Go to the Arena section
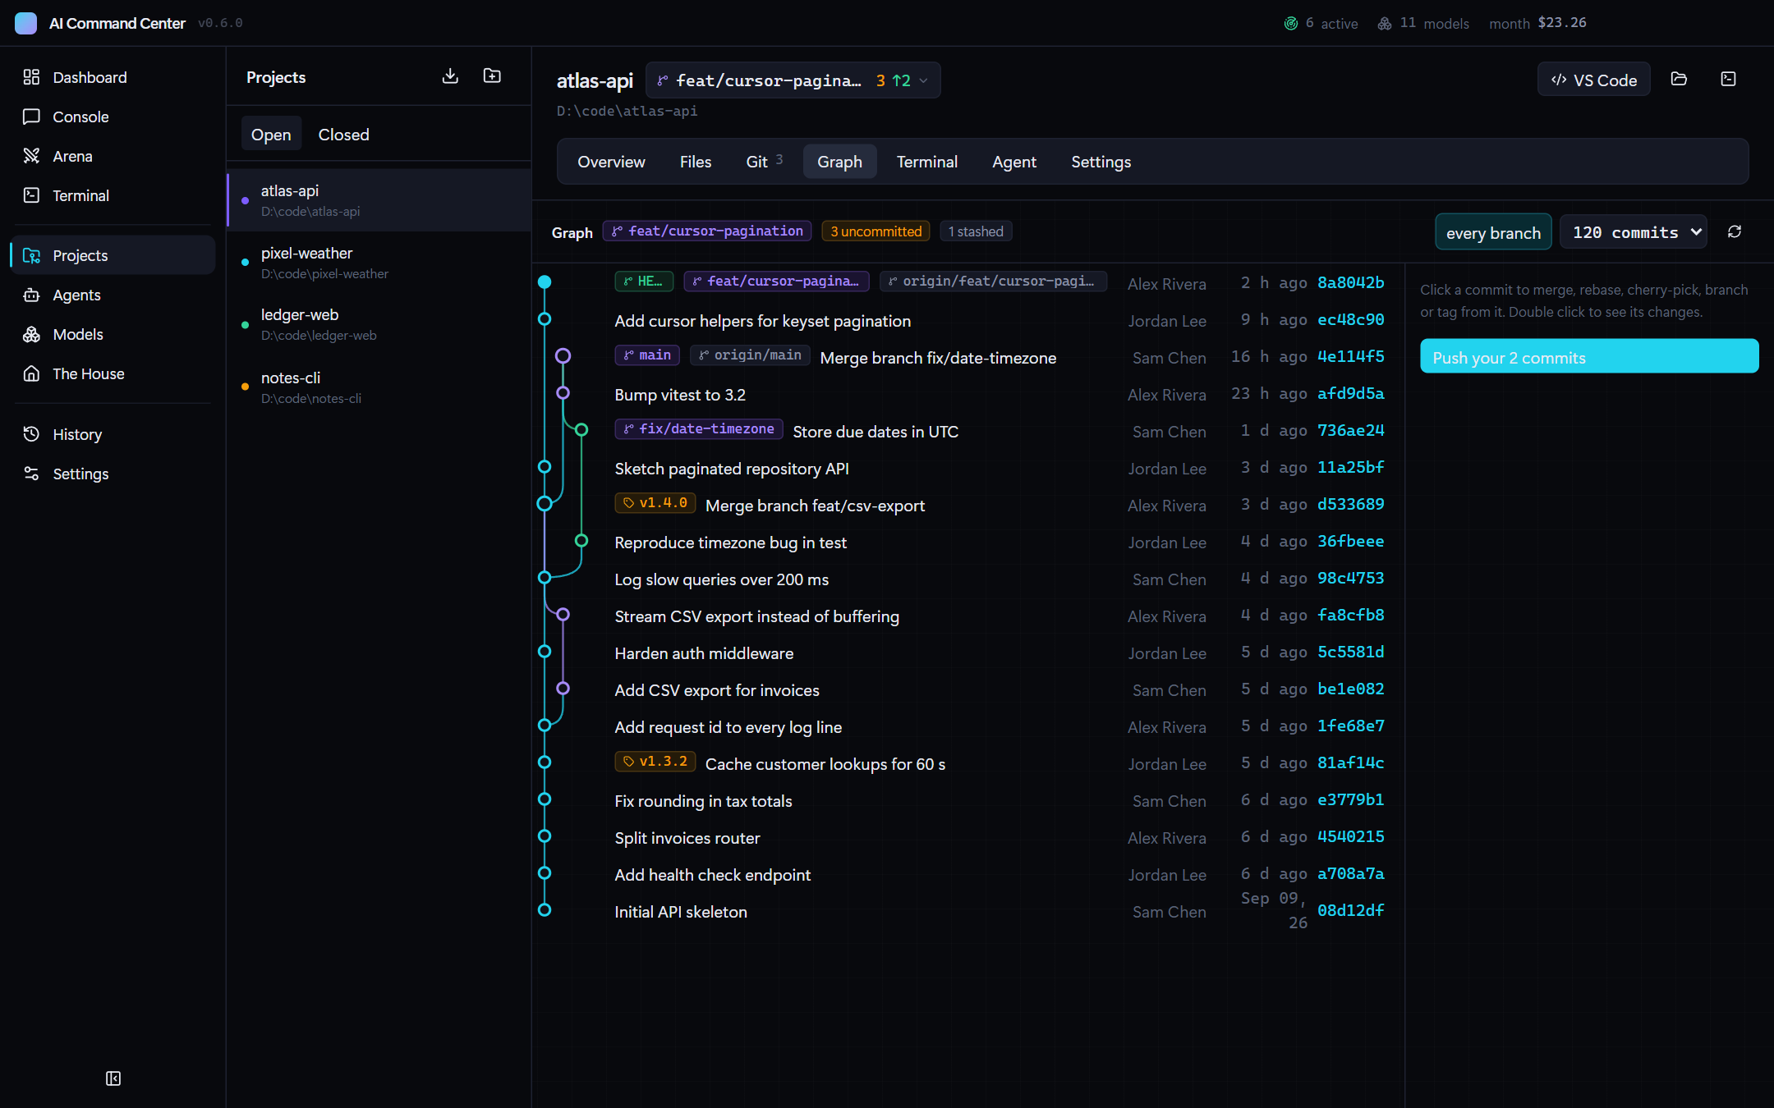 coord(113,156)
